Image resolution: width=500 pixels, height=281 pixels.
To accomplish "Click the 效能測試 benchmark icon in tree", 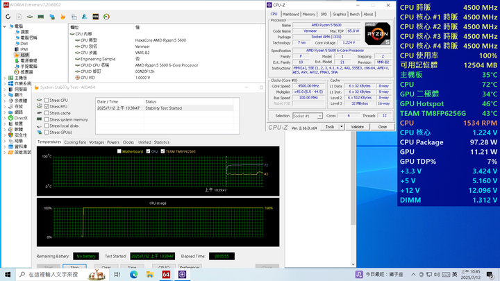I will [x=10, y=152].
